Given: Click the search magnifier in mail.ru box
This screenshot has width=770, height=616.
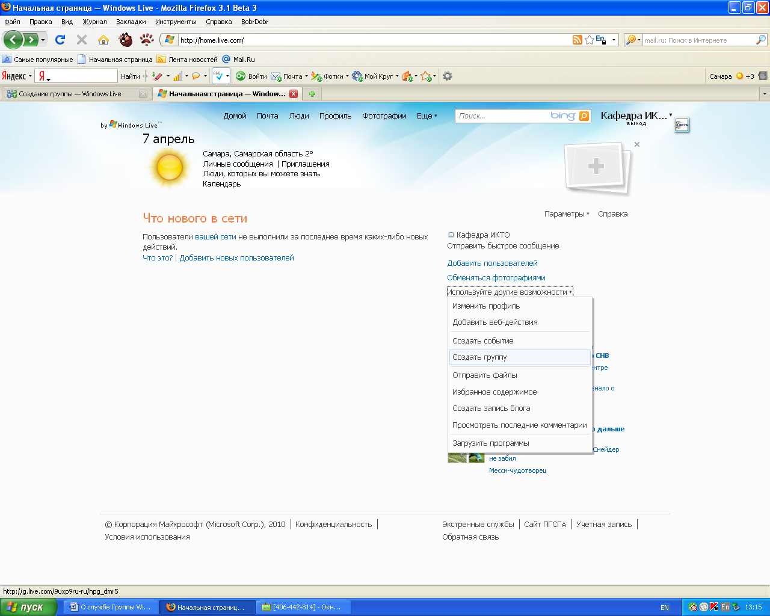Looking at the screenshot, I should pyautogui.click(x=761, y=40).
